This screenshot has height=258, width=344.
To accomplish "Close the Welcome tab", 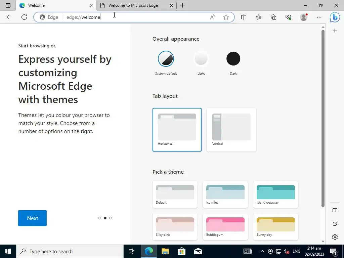I will (x=91, y=5).
